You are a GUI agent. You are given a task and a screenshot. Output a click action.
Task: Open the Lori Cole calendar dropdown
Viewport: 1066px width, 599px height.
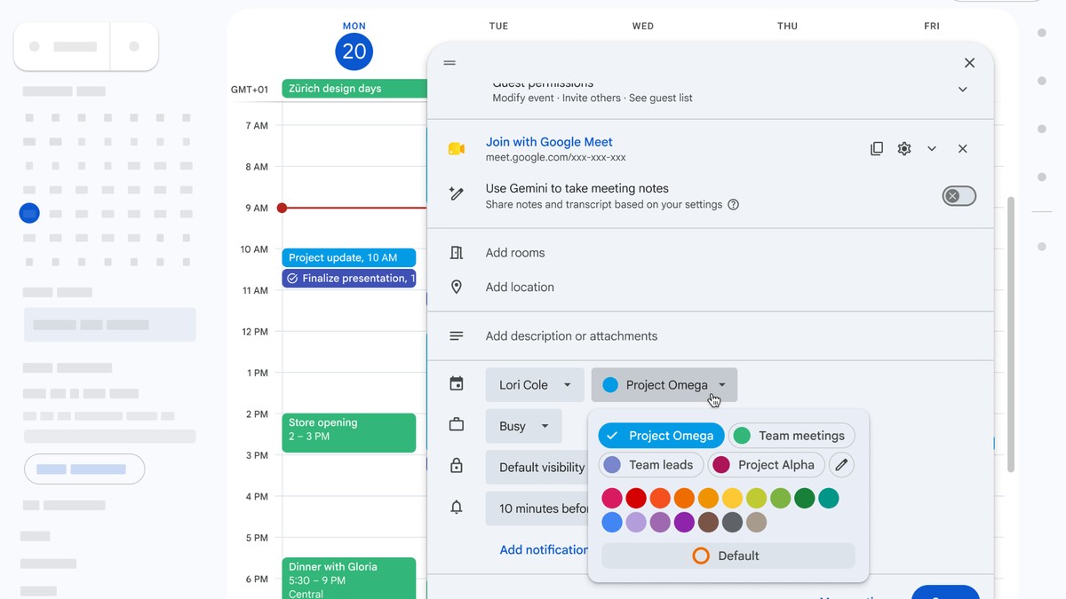[535, 385]
